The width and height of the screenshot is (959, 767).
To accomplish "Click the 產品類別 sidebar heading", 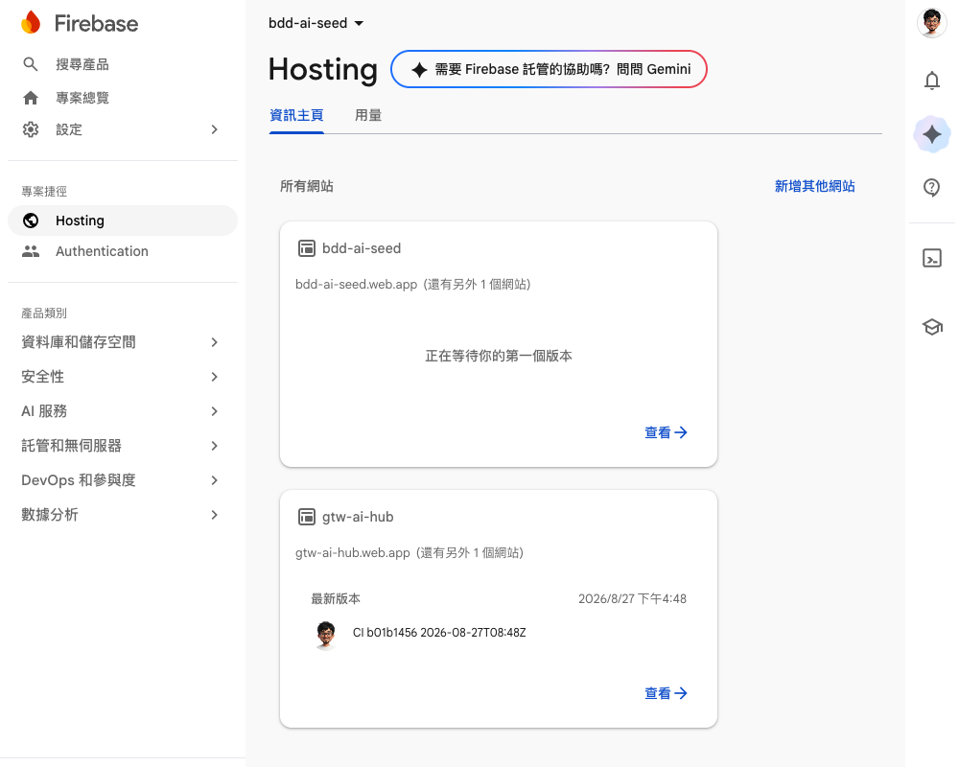I will [x=44, y=314].
